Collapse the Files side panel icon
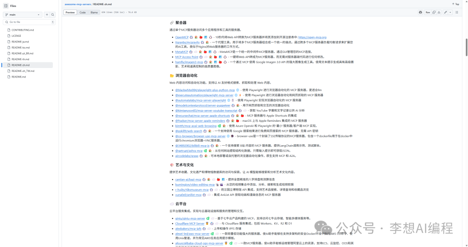 (x=6, y=6)
